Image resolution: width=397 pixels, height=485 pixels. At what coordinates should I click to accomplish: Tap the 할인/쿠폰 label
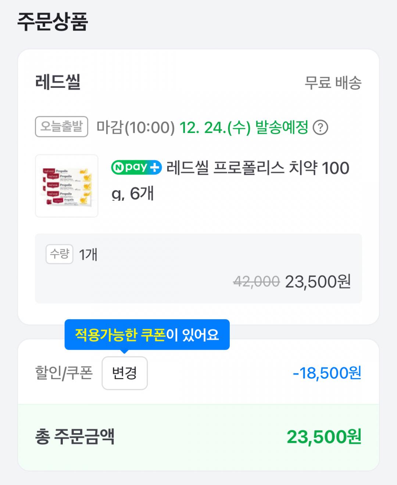(64, 373)
